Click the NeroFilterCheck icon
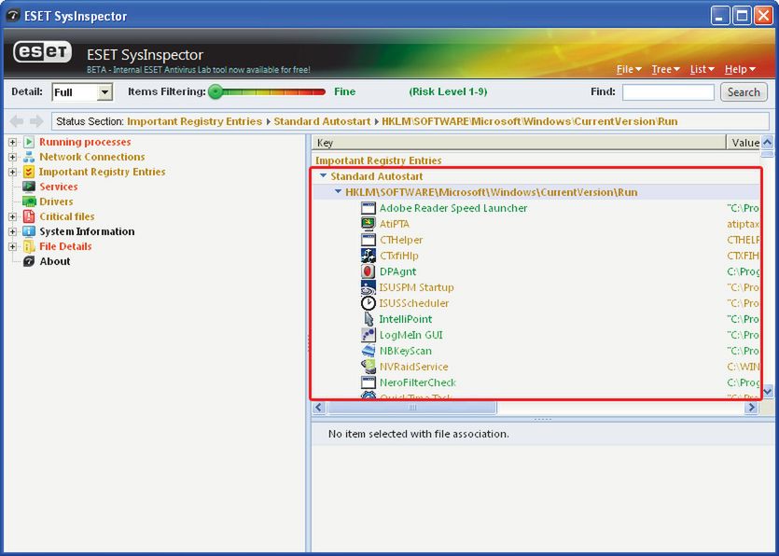The height and width of the screenshot is (556, 779). pos(369,383)
